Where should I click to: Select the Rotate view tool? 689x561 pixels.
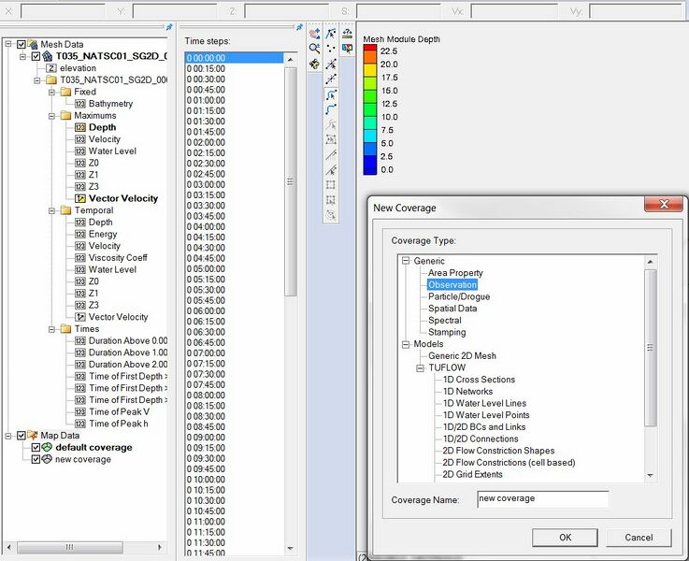pyautogui.click(x=315, y=65)
